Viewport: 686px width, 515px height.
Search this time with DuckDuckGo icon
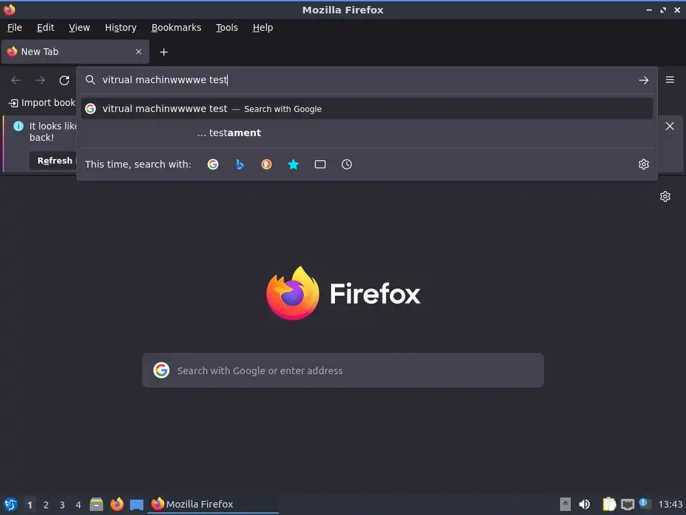tap(267, 164)
